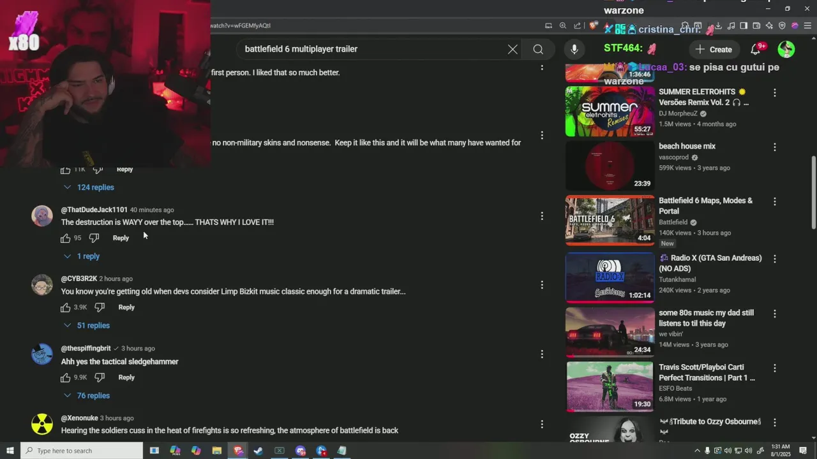Open options for SUMMER ELETROHITS video
The height and width of the screenshot is (459, 817).
(x=775, y=92)
